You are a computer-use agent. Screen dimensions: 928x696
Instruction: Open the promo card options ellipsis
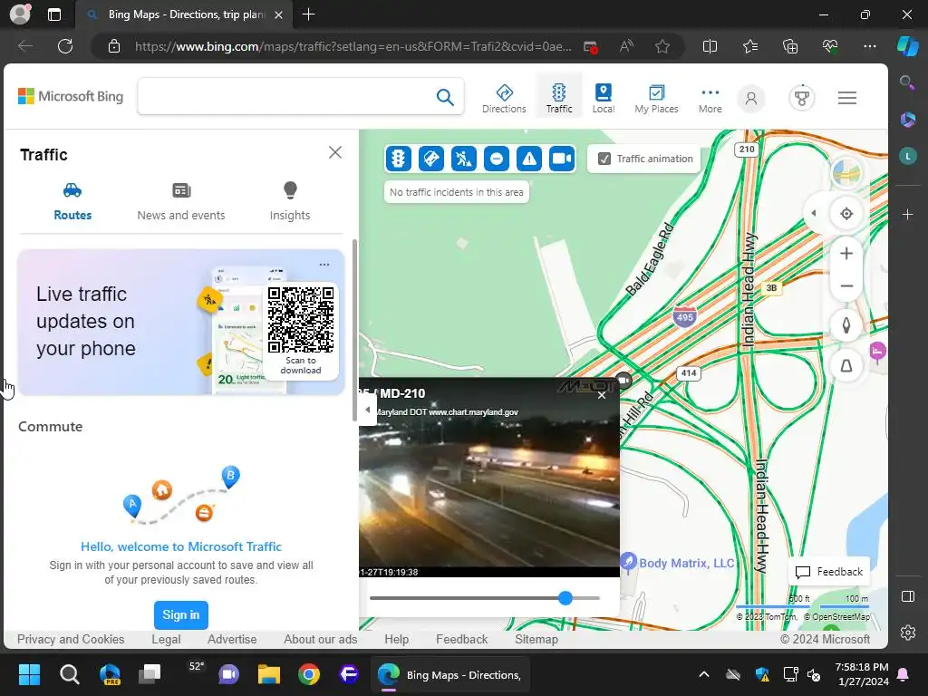point(324,265)
